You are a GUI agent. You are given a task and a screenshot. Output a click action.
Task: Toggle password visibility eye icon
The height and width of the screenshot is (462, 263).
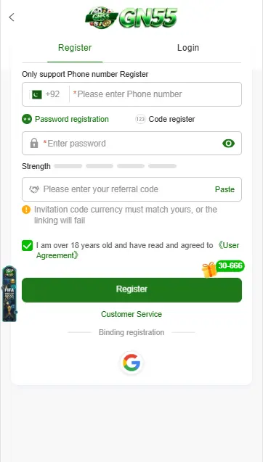point(228,144)
